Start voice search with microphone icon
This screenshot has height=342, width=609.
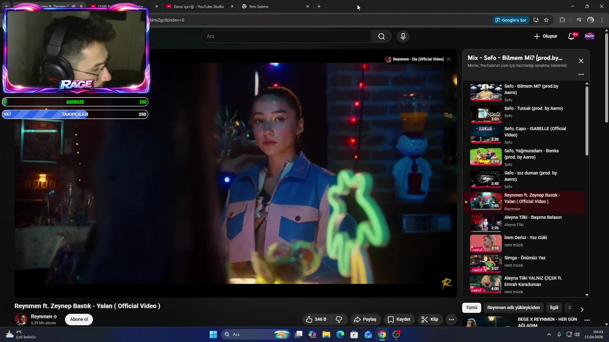(x=403, y=37)
